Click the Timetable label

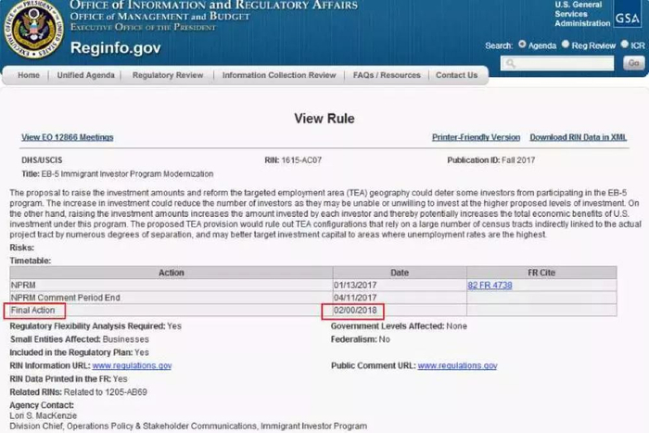coord(31,261)
